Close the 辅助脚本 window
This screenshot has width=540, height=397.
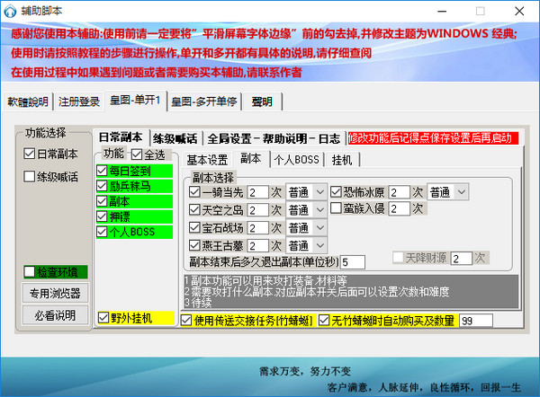point(519,12)
